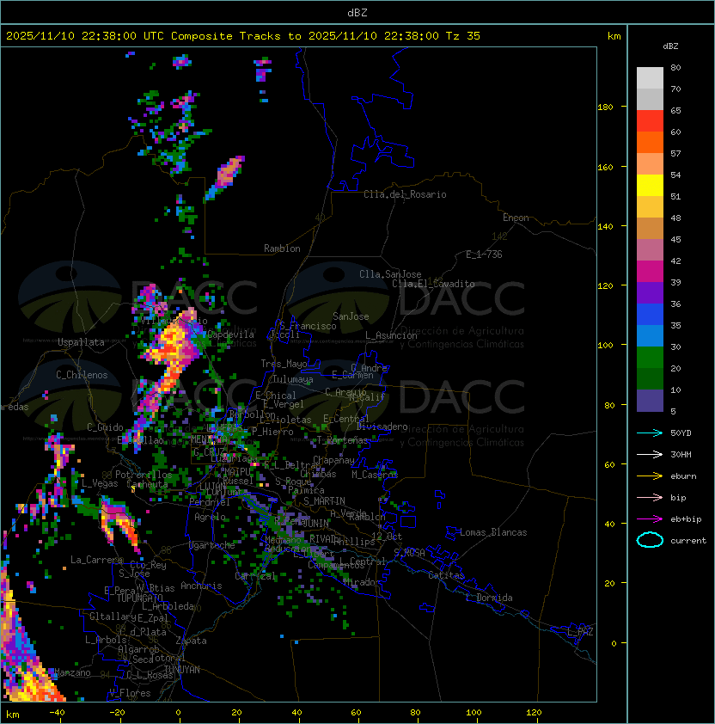The height and width of the screenshot is (724, 715).
Task: Click the 'TUNUYAN' map label
Action: pyautogui.click(x=182, y=670)
